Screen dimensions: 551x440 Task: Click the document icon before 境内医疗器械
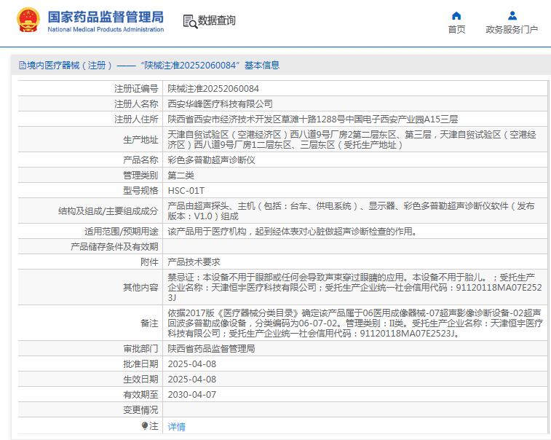(23, 66)
